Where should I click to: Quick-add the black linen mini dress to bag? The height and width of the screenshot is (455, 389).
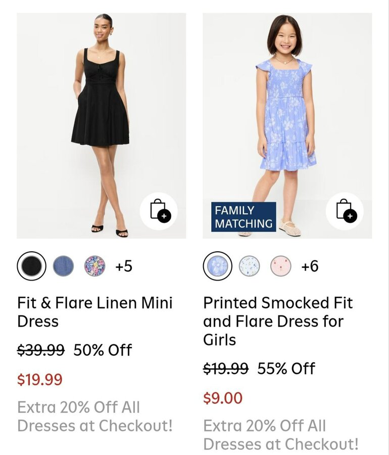(159, 210)
